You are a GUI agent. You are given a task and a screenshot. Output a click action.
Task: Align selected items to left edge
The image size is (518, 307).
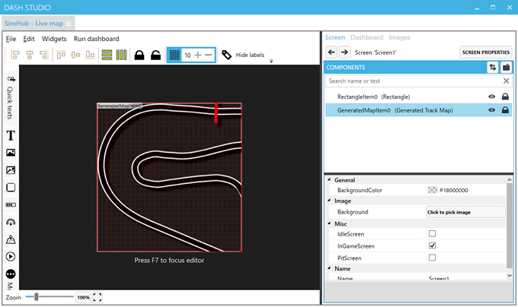click(15, 55)
